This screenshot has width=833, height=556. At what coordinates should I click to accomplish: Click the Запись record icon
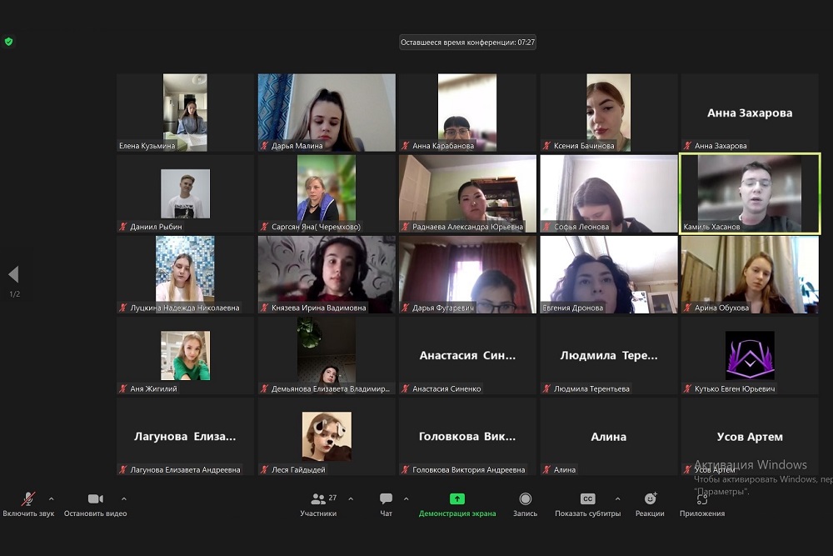click(525, 499)
